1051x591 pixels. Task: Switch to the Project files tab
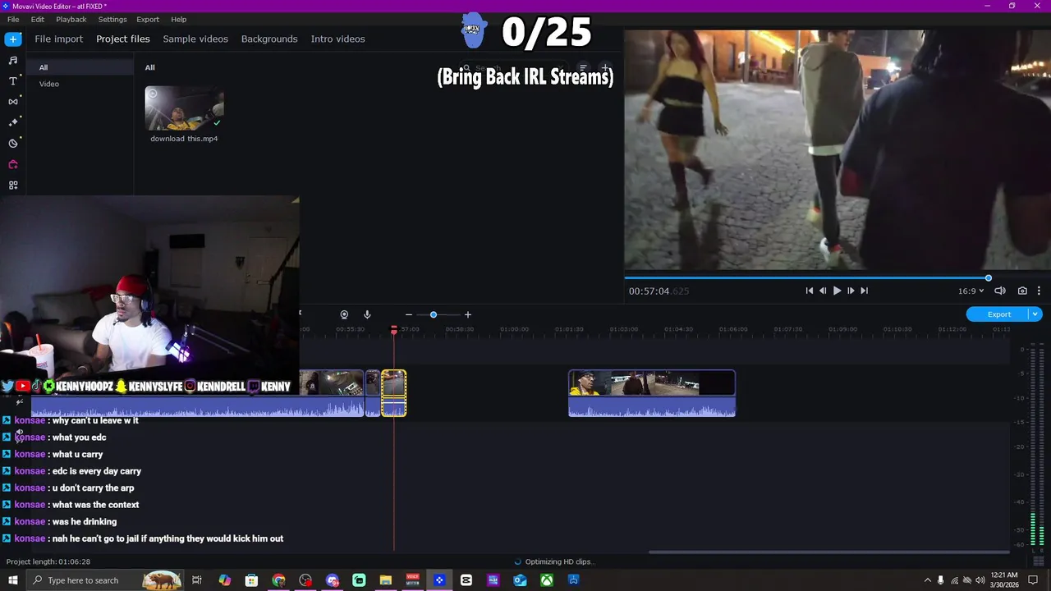pyautogui.click(x=123, y=39)
